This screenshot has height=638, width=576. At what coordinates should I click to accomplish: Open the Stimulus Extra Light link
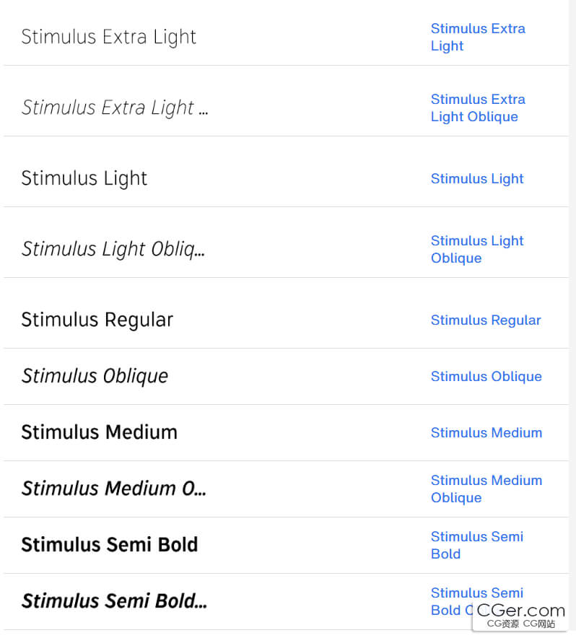pyautogui.click(x=478, y=37)
